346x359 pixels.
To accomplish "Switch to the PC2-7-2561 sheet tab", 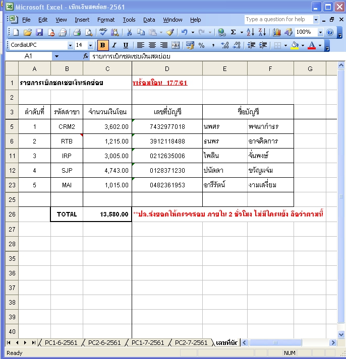I will tap(191, 342).
